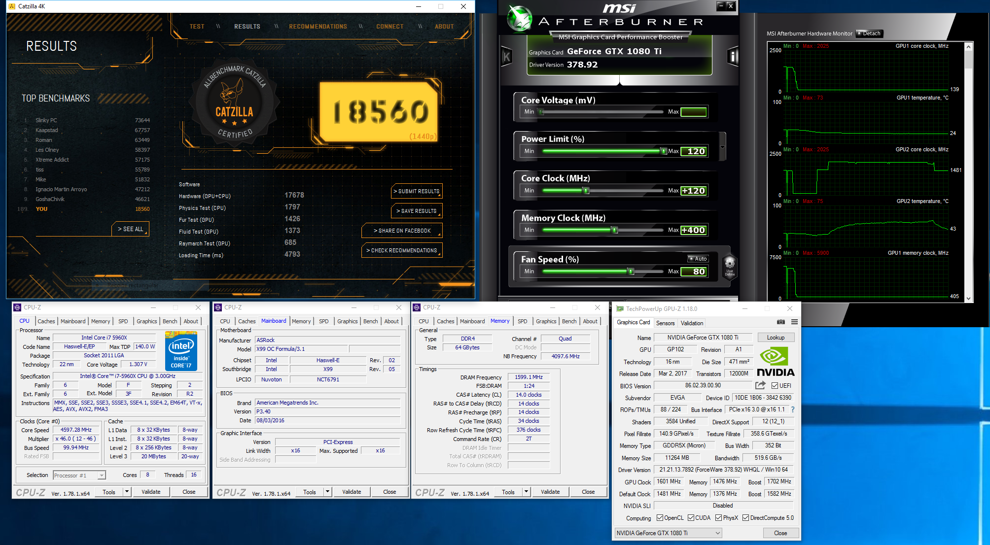Open Tools dropdown arrow in CPU-Z Memory window

[x=526, y=492]
